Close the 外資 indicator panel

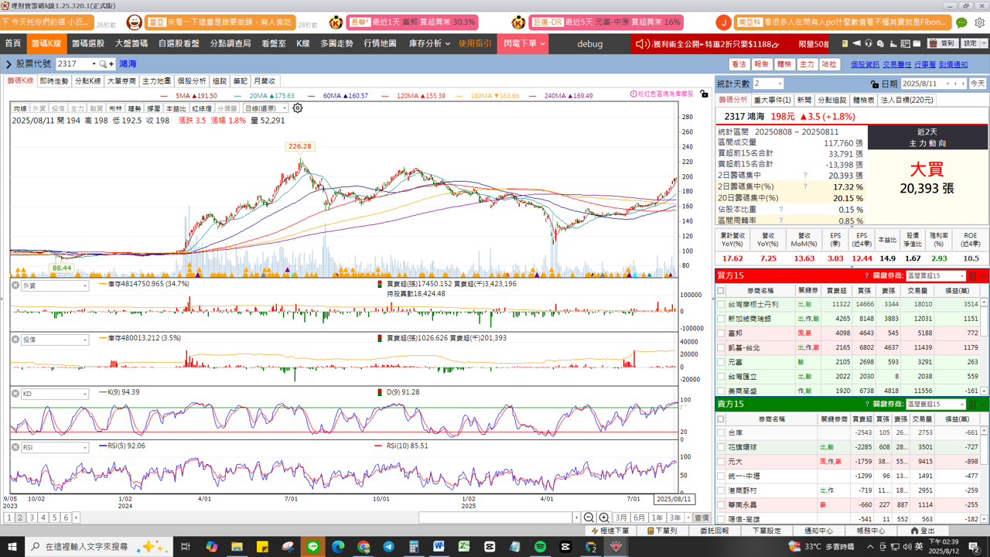(15, 285)
